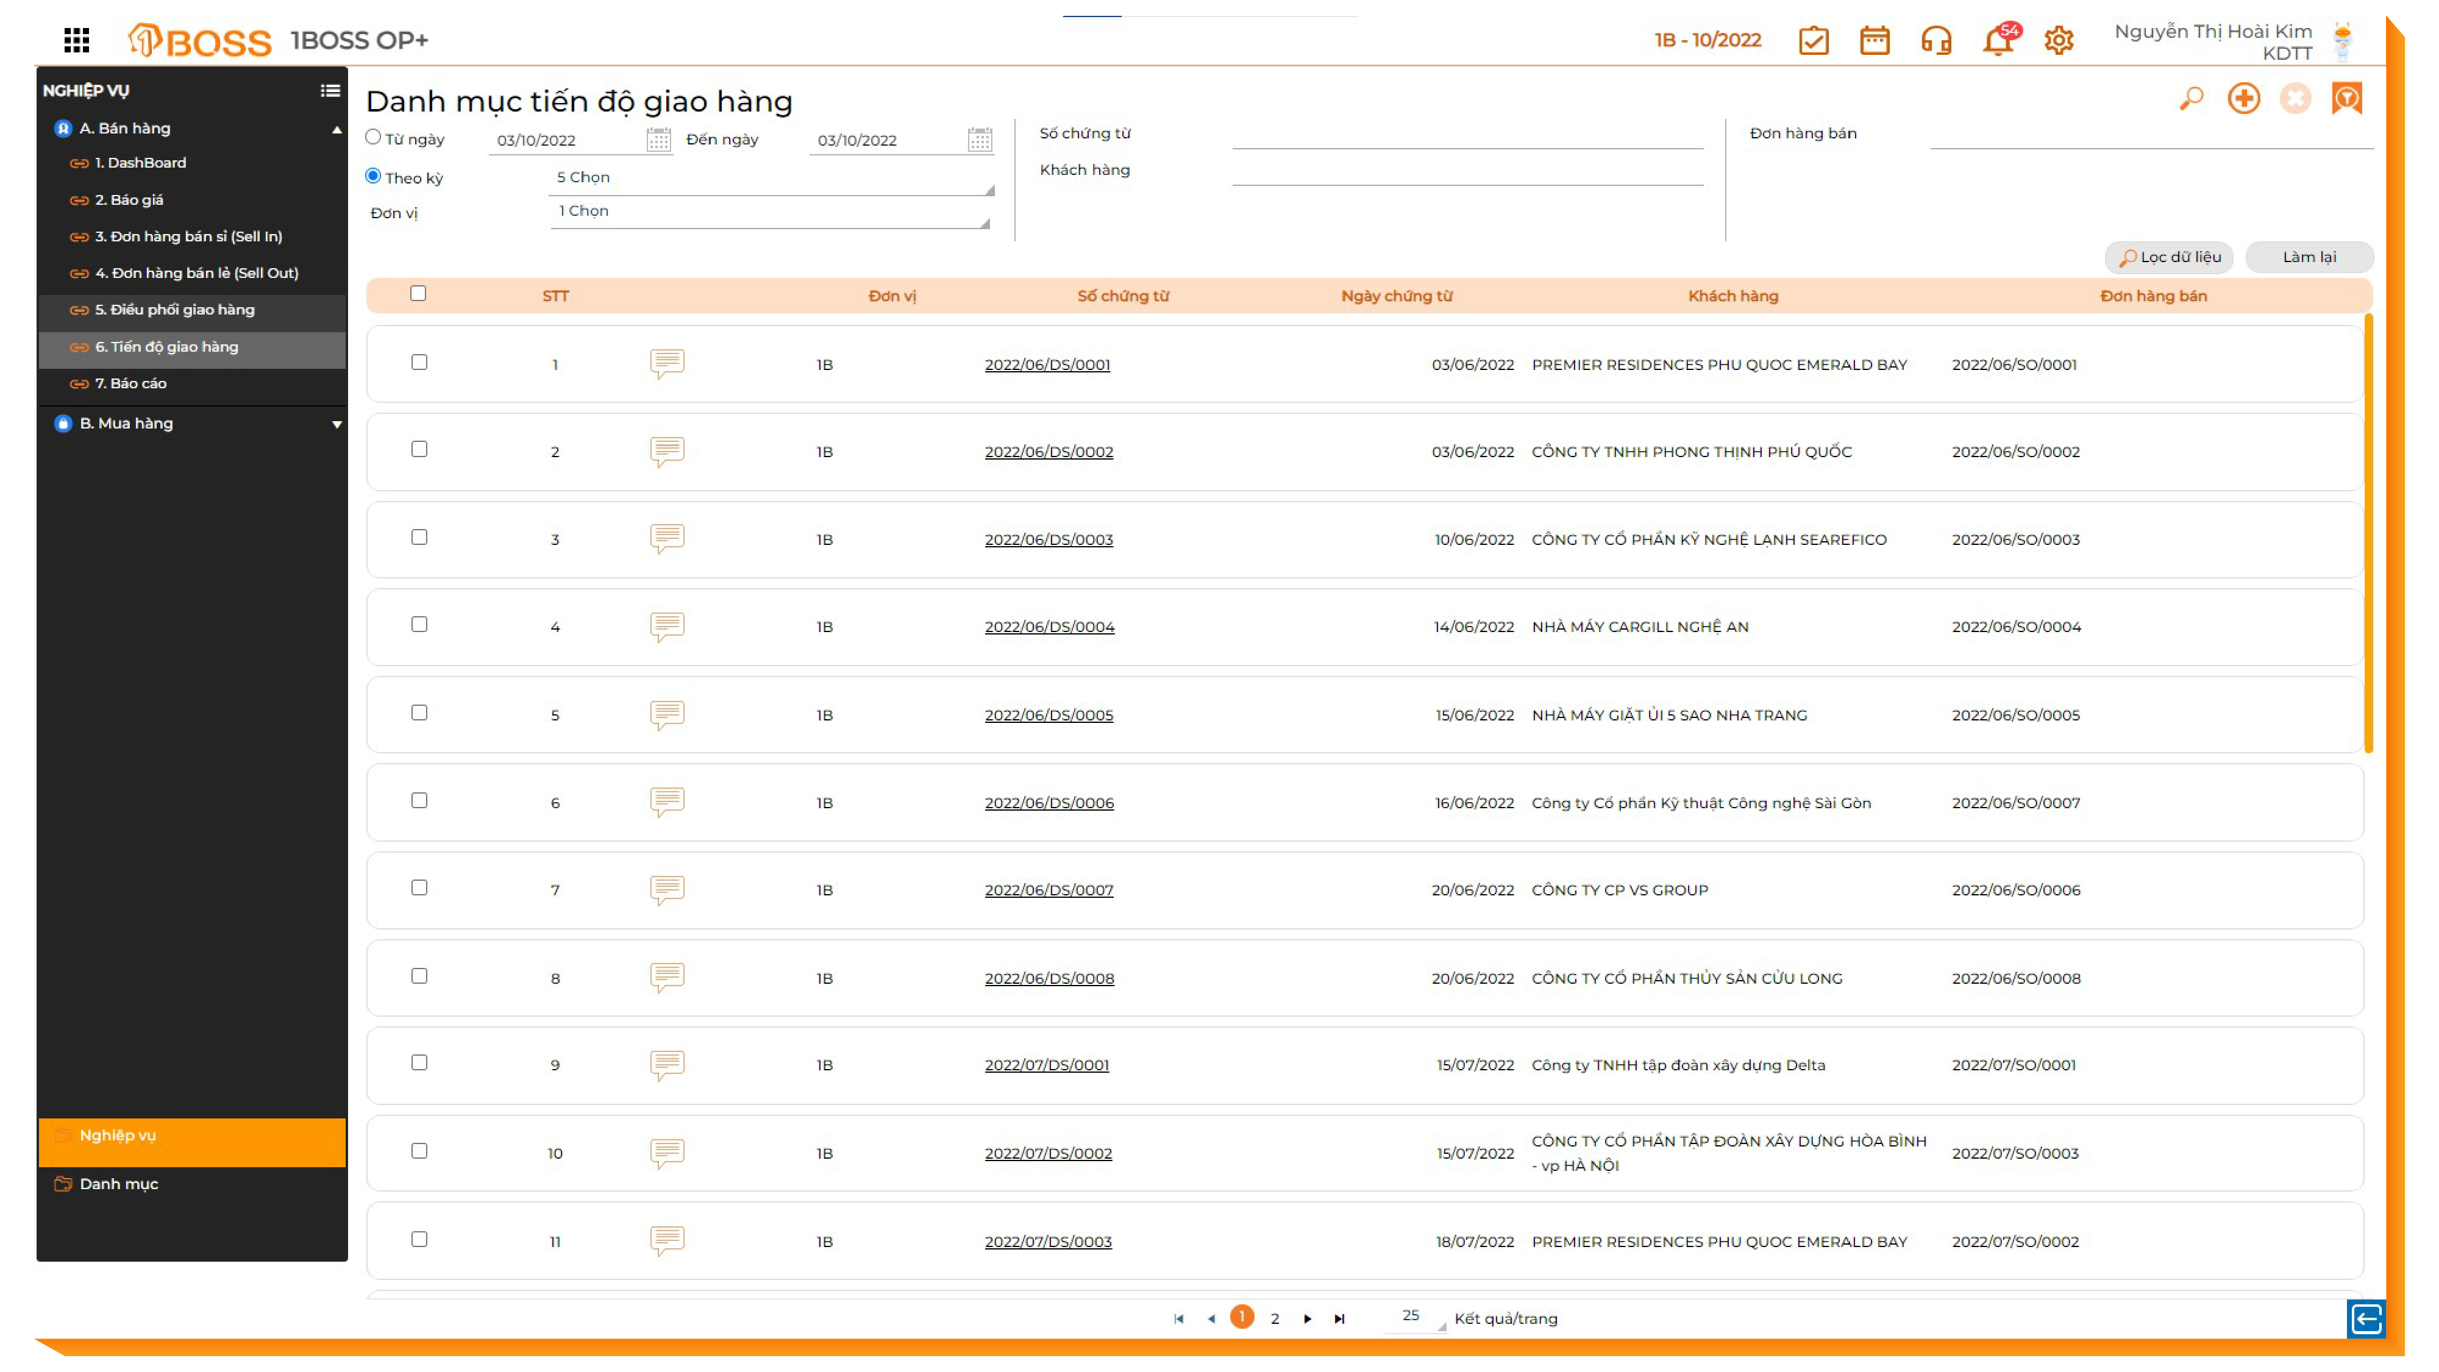Image resolution: width=2439 pixels, height=1372 pixels.
Task: Switch to the 'Danh mục' tab
Action: (118, 1184)
